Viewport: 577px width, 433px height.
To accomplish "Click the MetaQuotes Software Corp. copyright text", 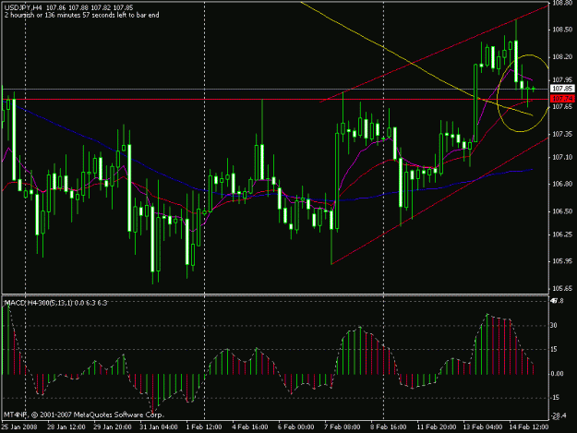I will (83, 415).
